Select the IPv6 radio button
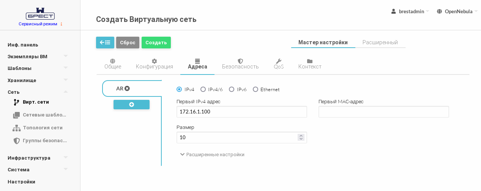This screenshot has width=481, height=191. [232, 89]
